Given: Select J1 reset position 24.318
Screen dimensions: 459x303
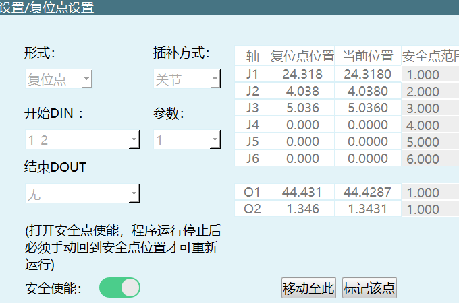Looking at the screenshot, I should click(x=302, y=74).
